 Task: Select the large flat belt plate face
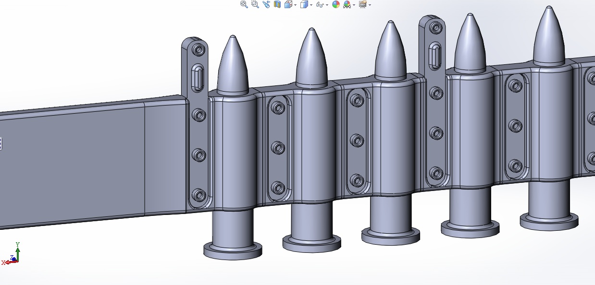[72, 166]
